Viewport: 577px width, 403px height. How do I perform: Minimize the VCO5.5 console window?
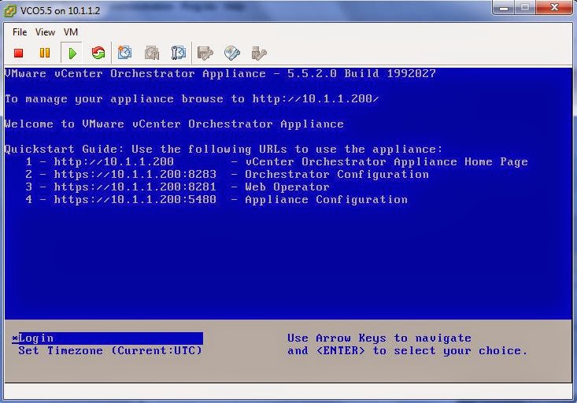tap(504, 7)
